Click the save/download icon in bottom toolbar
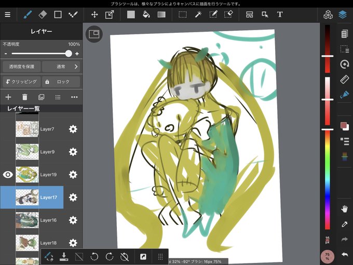The height and width of the screenshot is (265, 353). 64,257
